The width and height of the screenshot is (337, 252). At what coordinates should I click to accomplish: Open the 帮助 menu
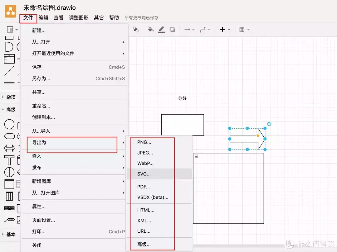114,18
